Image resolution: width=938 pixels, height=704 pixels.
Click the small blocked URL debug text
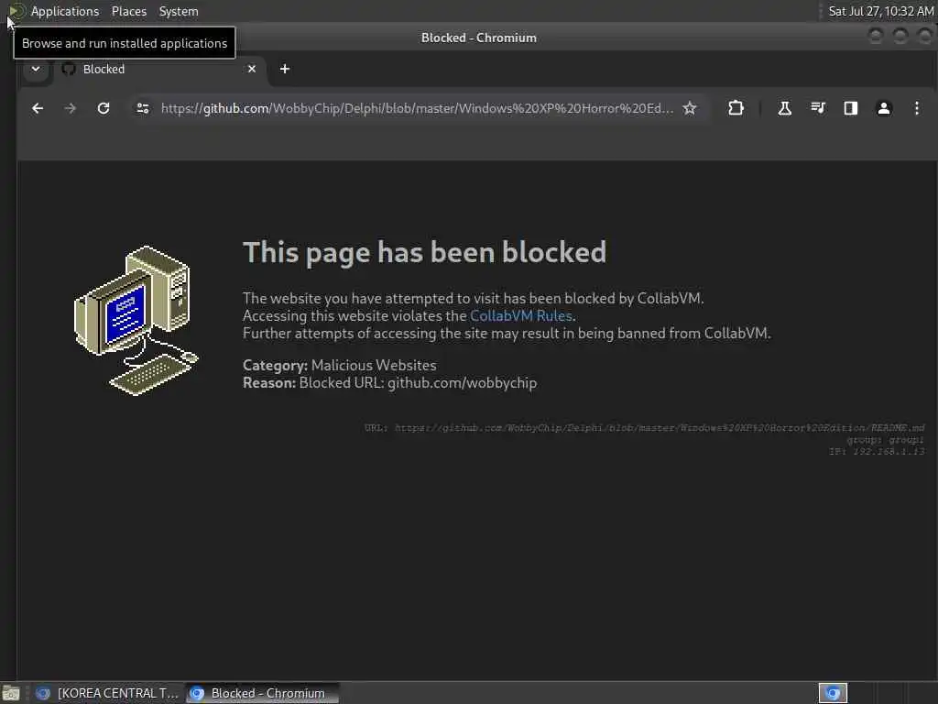pos(644,428)
